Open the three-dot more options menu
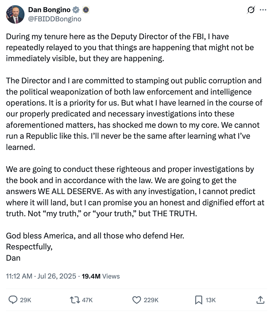 263,10
